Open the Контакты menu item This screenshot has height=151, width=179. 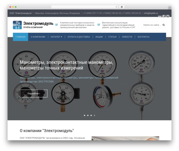pos(144,37)
